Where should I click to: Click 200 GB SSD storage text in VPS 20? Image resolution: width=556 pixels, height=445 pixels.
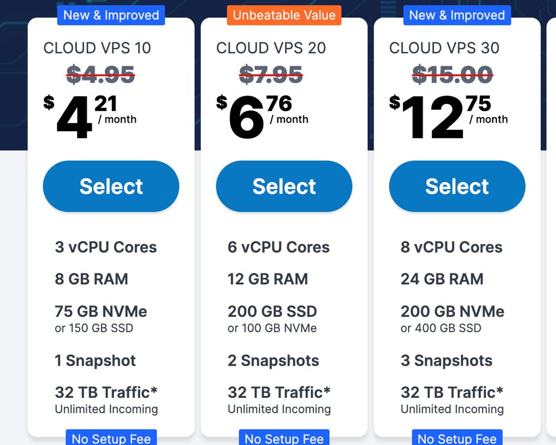pos(272,311)
